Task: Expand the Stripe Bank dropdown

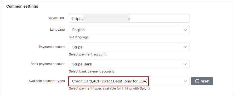Action: click(x=129, y=64)
